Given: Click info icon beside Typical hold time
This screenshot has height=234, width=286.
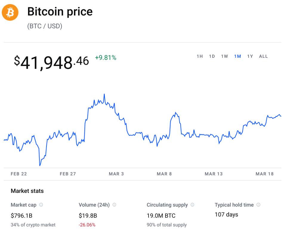Looking at the screenshot, I should [x=258, y=205].
